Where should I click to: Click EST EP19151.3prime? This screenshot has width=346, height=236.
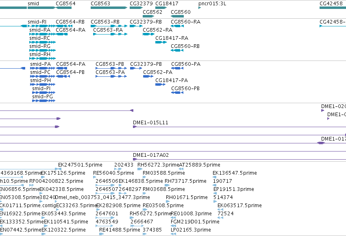click(234, 189)
